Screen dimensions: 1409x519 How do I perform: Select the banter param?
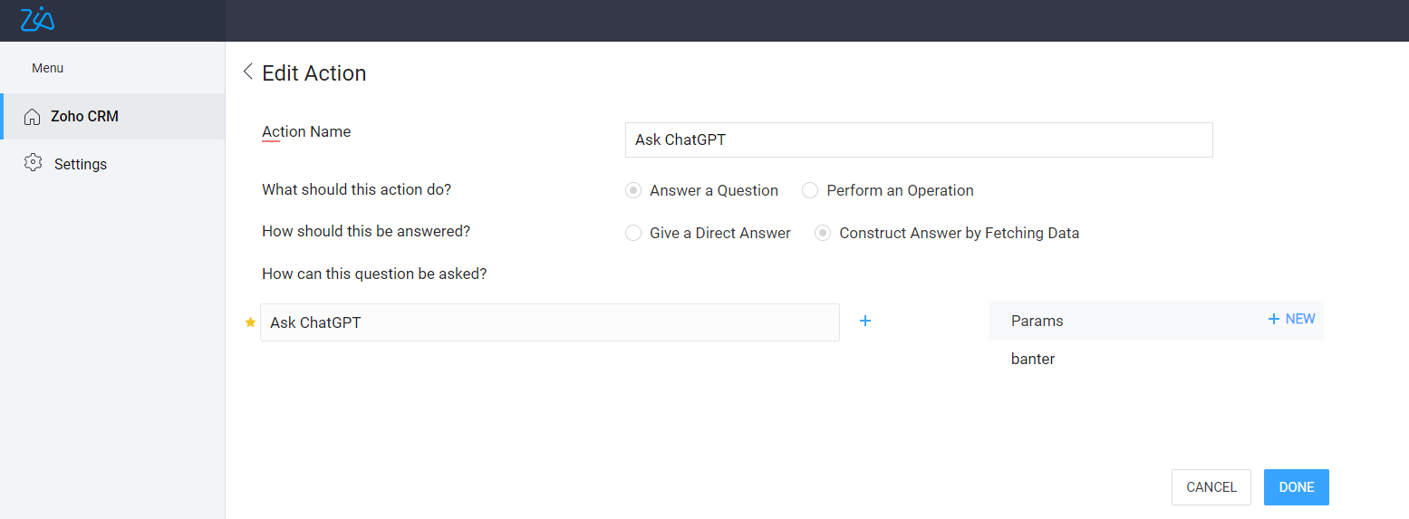pyautogui.click(x=1033, y=359)
